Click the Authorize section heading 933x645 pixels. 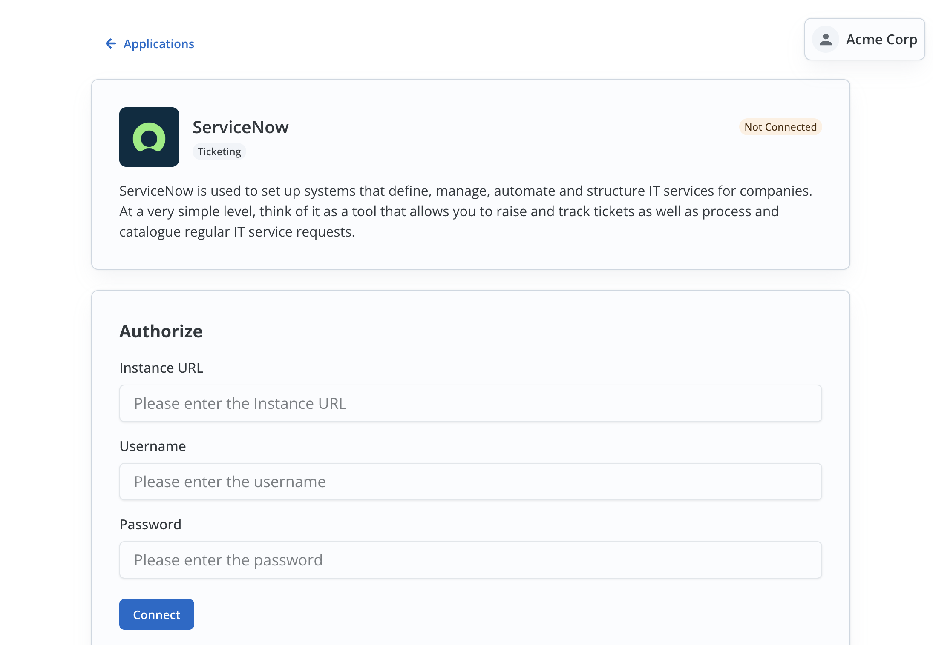tap(161, 331)
